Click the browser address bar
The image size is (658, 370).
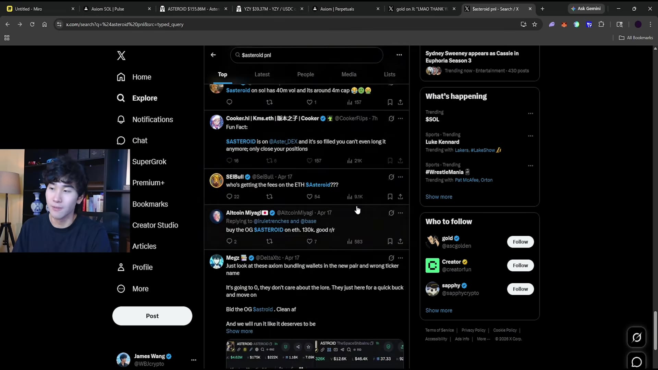click(288, 24)
